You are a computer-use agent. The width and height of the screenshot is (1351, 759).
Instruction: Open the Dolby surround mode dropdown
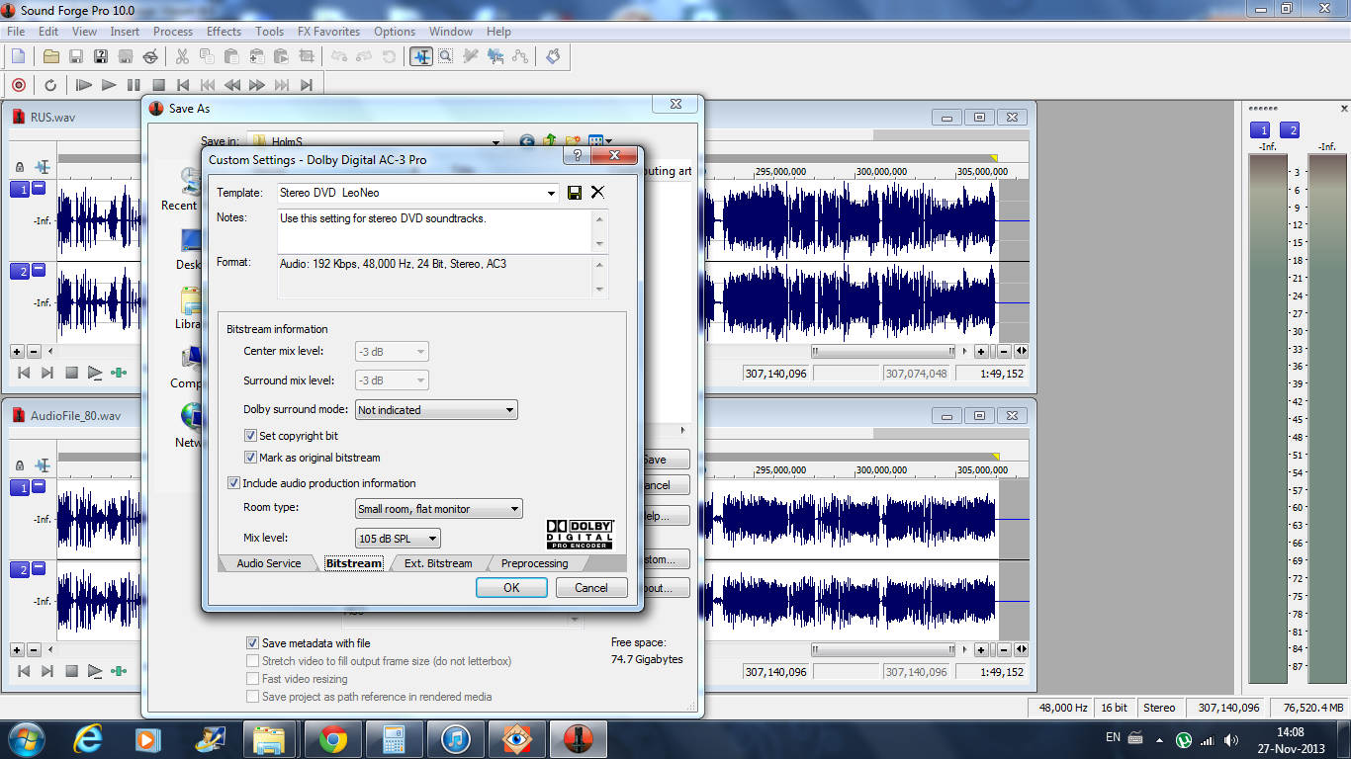tap(436, 410)
